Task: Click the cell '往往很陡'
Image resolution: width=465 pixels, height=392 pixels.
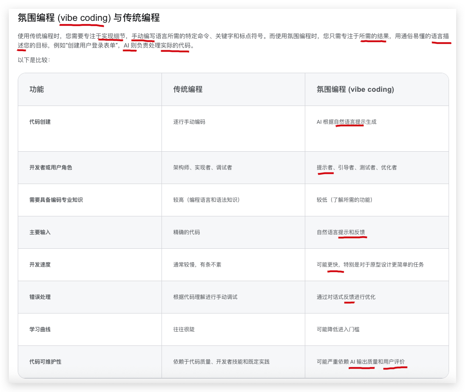Action: coord(184,329)
